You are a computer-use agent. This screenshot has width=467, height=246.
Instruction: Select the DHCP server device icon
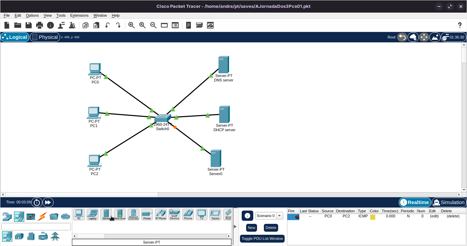point(224,114)
